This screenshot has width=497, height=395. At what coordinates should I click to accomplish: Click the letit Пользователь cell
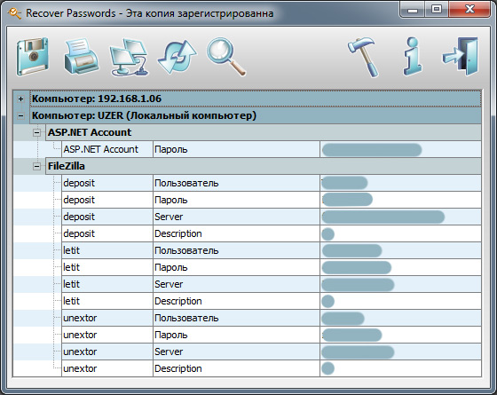[236, 250]
